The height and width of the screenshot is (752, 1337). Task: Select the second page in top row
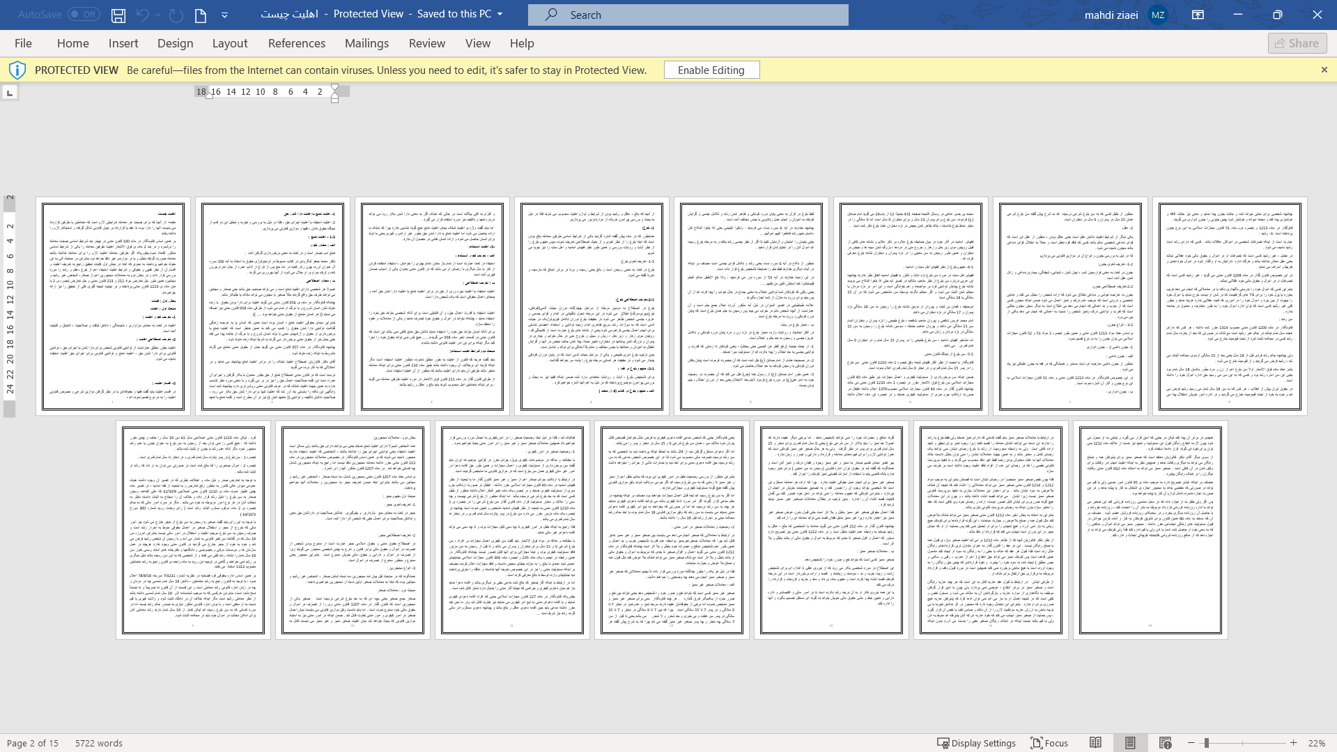272,307
